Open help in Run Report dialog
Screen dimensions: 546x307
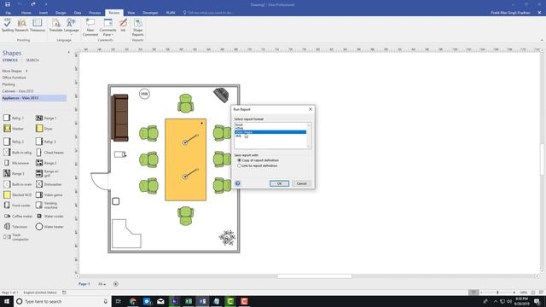tap(238, 183)
